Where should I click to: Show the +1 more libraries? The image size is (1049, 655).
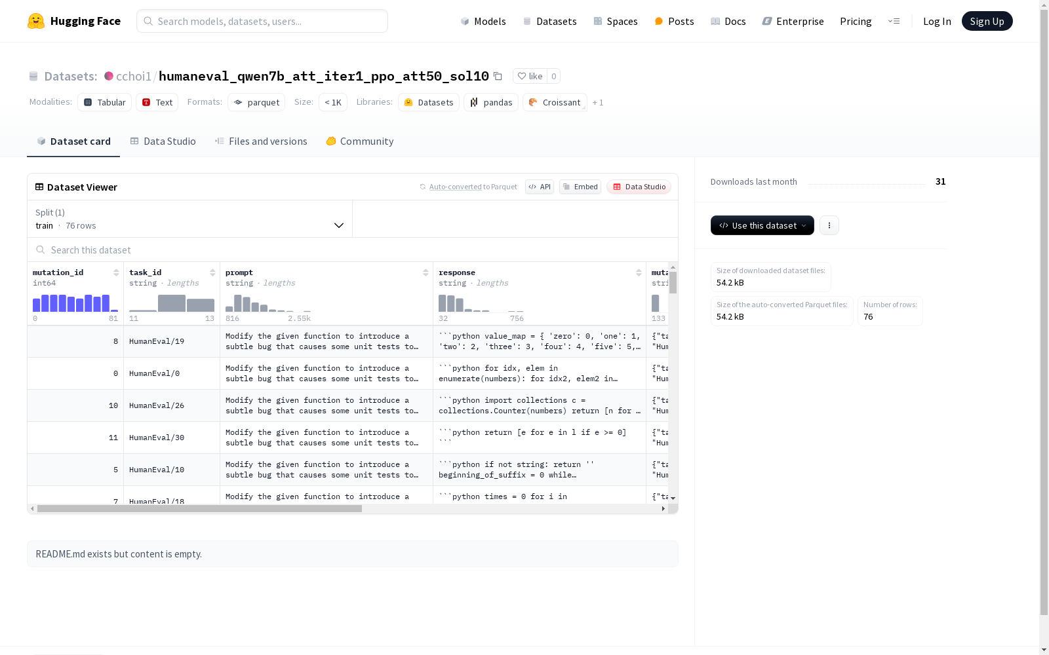(x=598, y=102)
